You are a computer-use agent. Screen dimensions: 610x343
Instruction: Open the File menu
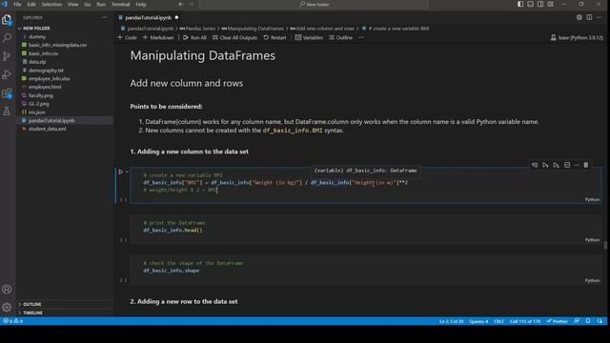coord(17,4)
